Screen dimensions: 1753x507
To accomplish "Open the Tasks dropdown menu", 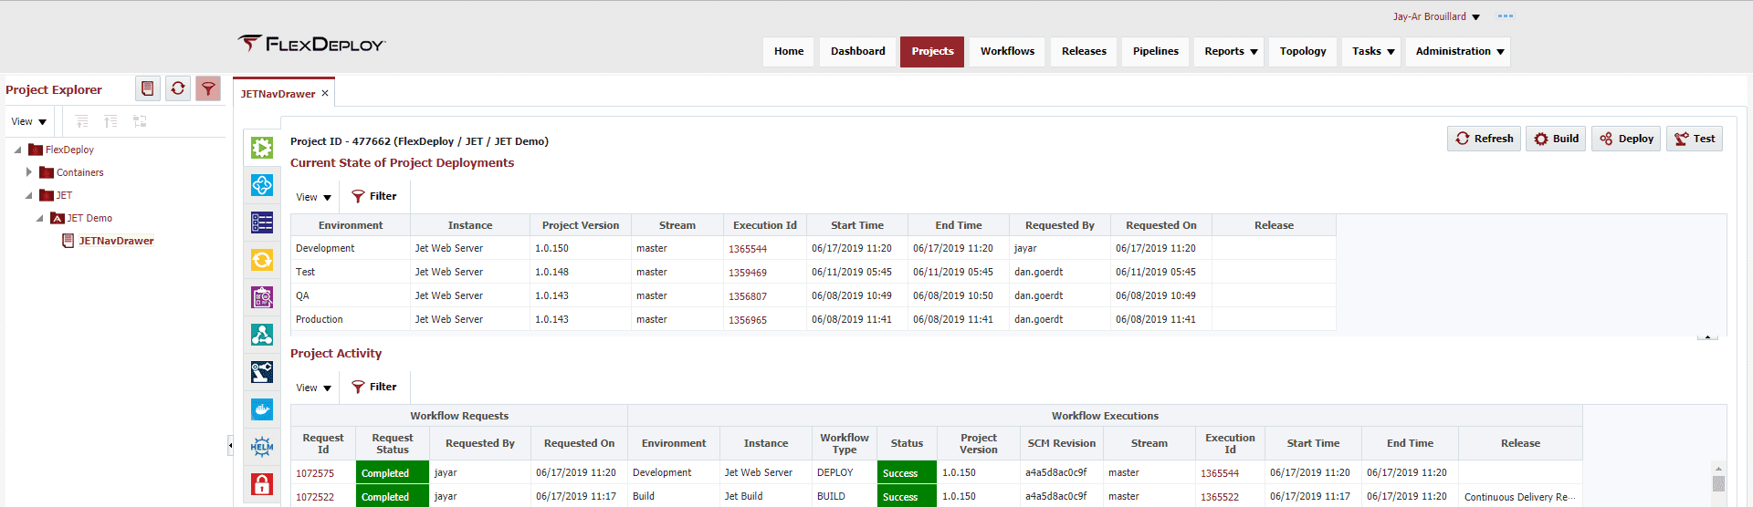I will tap(1372, 51).
